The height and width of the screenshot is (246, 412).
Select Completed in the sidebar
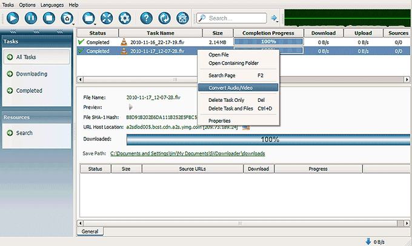click(29, 91)
